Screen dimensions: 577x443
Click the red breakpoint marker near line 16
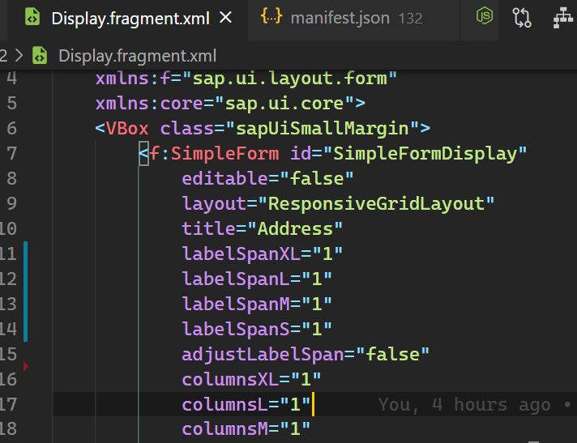[x=26, y=366]
